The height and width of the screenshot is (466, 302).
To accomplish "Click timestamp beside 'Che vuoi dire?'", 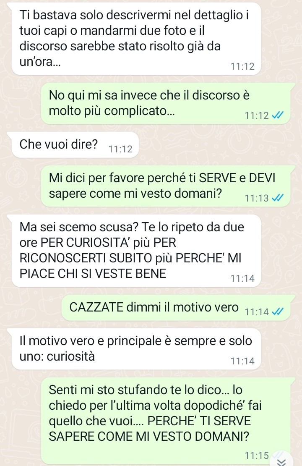I will click(x=120, y=149).
